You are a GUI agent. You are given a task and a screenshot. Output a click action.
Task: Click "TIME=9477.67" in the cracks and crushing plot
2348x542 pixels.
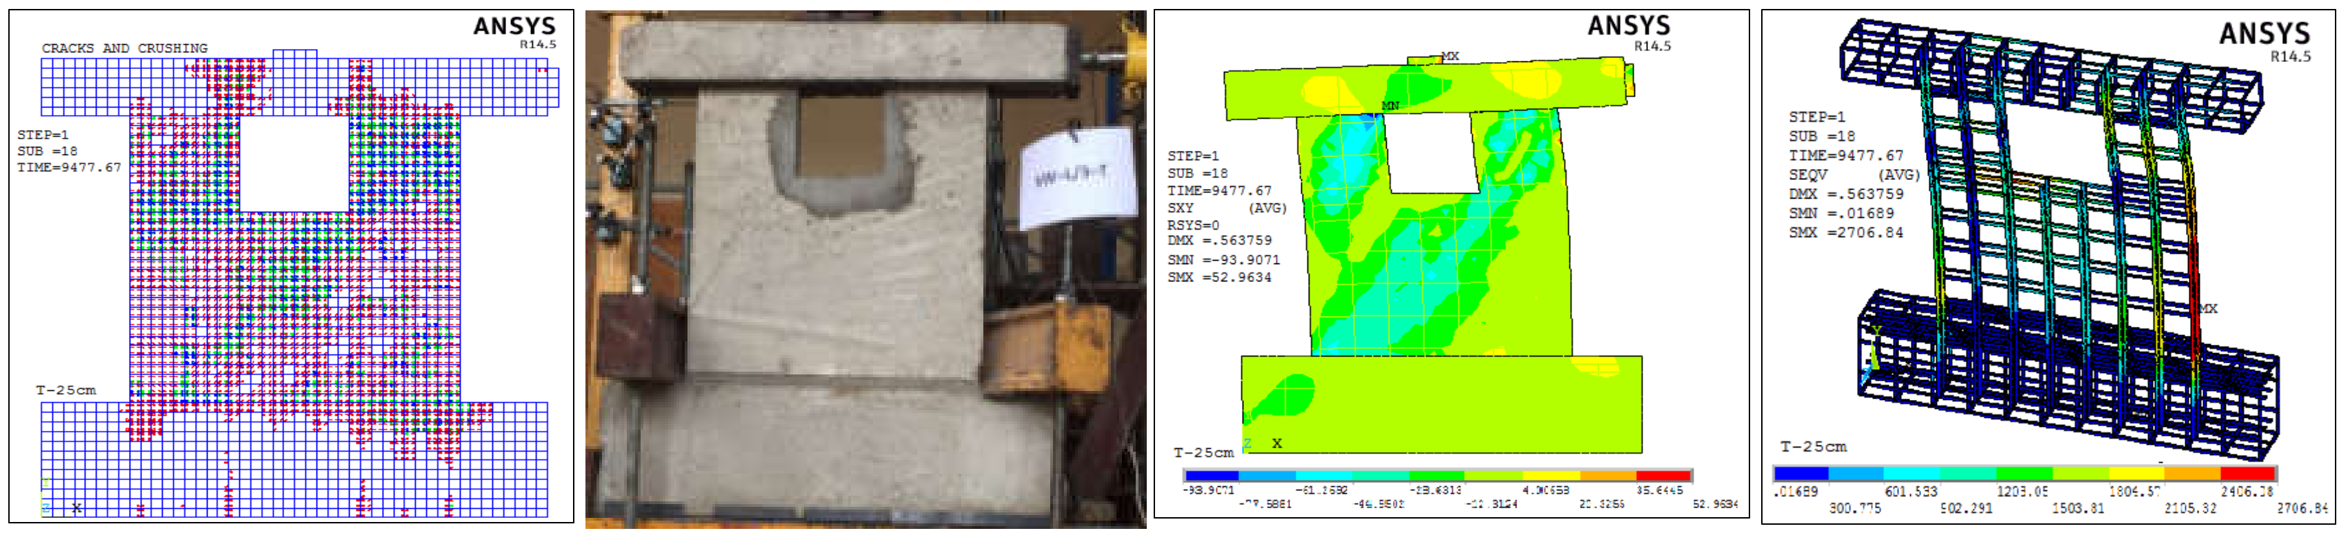click(x=69, y=168)
